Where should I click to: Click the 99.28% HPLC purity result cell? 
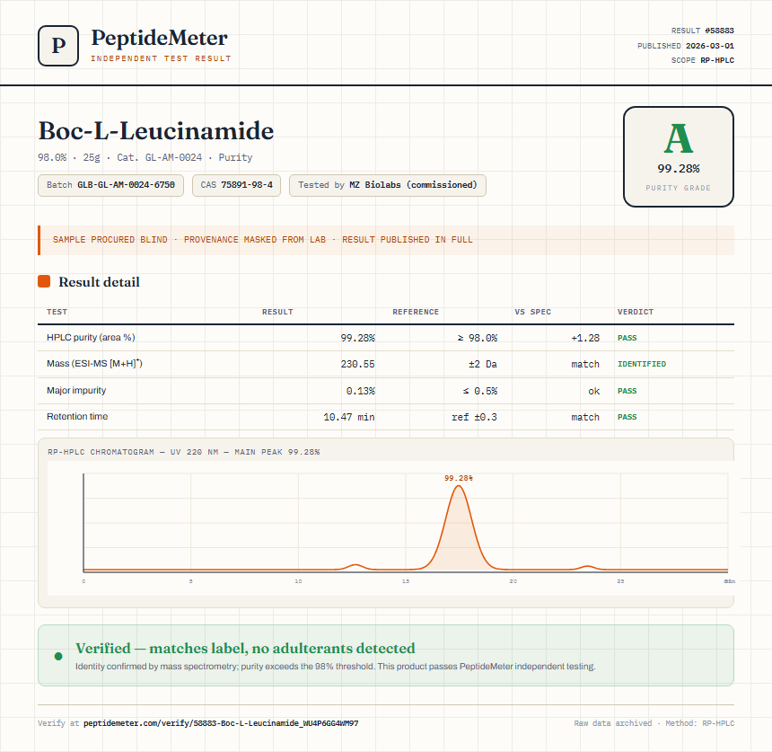[x=357, y=338]
